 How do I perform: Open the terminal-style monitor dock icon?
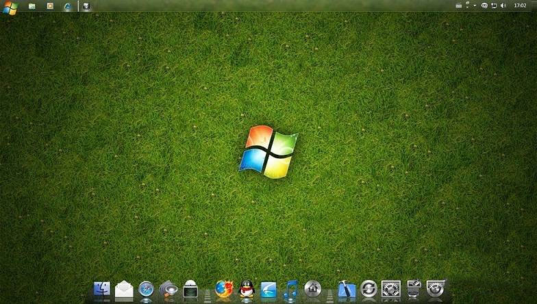click(190, 289)
